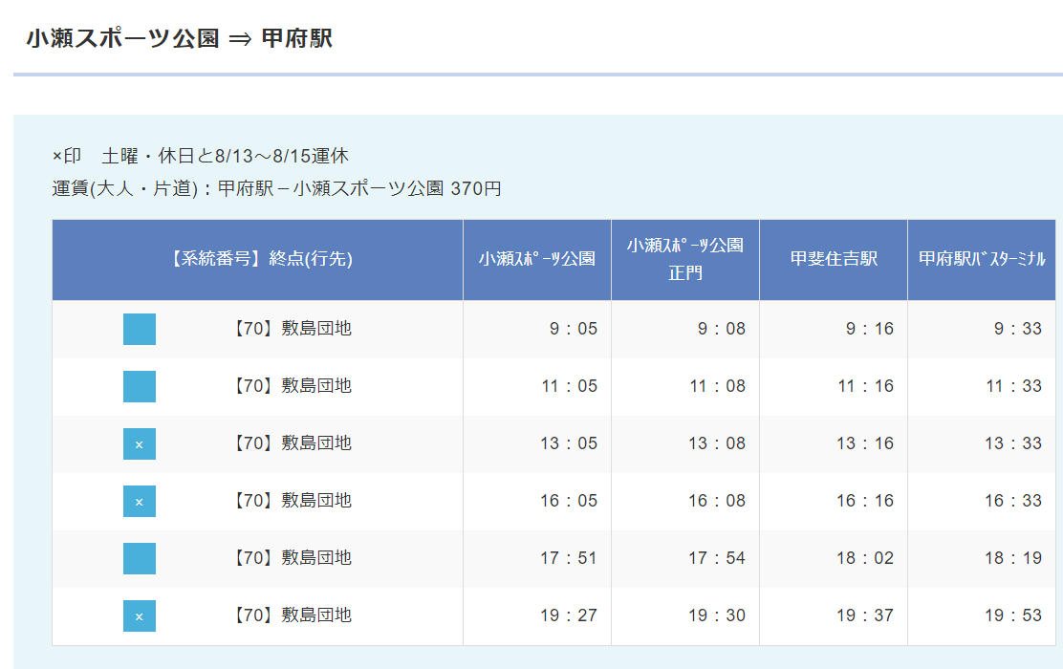Select the 小瀬スポーツ公園 column header
Image resolution: width=1063 pixels, height=669 pixels.
pos(537,259)
